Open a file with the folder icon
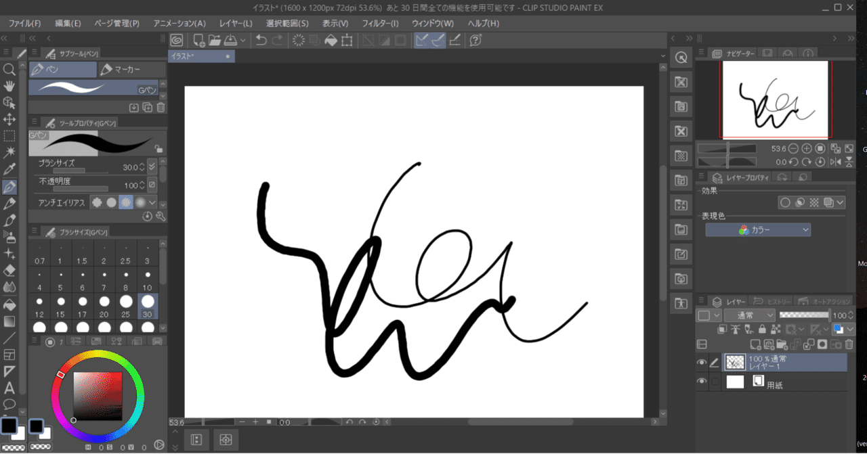The height and width of the screenshot is (454, 867). coord(214,40)
